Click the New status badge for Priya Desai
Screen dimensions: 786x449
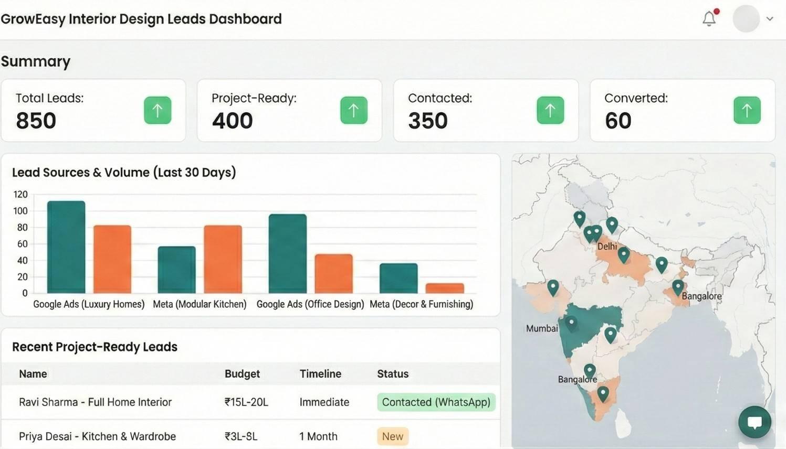(x=392, y=436)
